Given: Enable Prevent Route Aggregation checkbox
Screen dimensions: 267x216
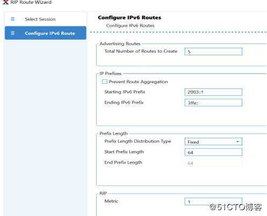Looking at the screenshot, I should [105, 81].
